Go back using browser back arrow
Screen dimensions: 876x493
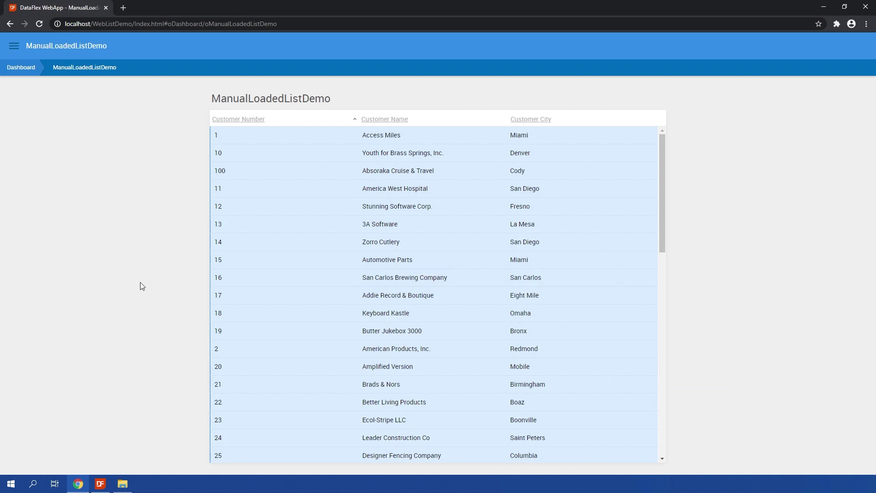[x=10, y=24]
